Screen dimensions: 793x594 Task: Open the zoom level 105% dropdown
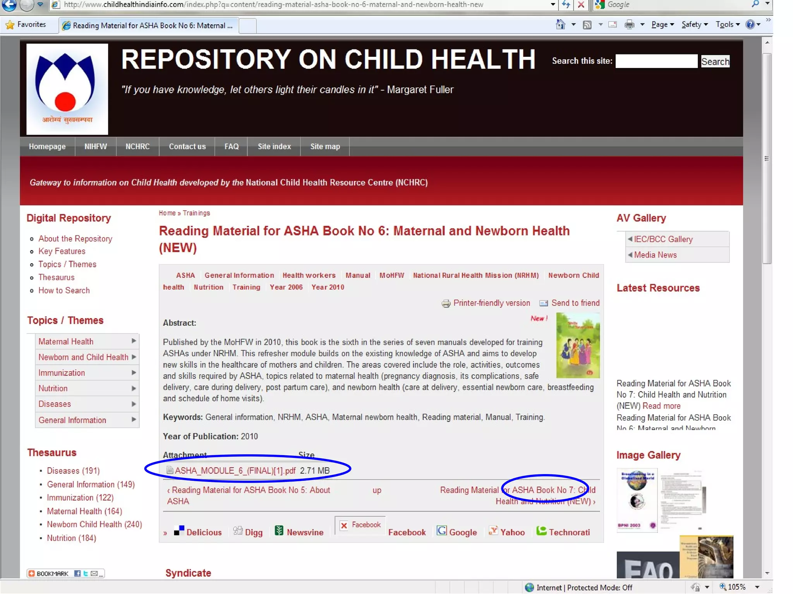[x=757, y=587]
